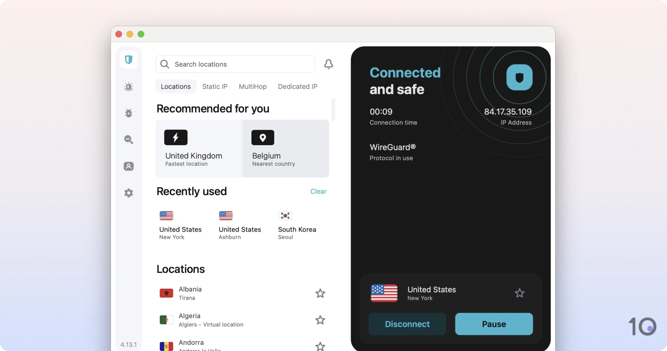This screenshot has height=351, width=667.
Task: Favorite Albania using its star
Action: (x=320, y=293)
